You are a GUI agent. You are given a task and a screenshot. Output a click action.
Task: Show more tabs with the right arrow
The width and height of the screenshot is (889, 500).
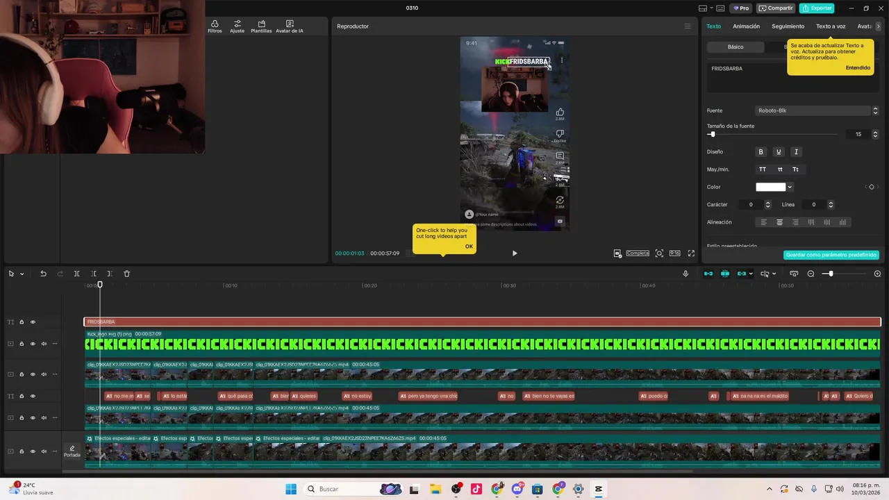(x=878, y=26)
